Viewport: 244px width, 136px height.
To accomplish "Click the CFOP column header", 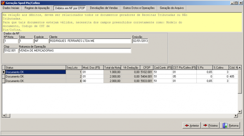I will (147, 67).
